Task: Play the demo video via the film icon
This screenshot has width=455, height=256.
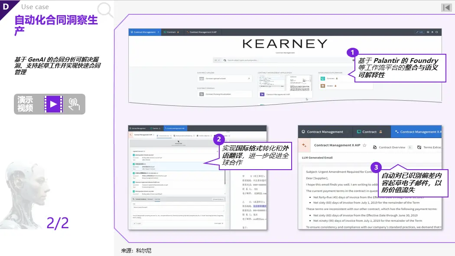Action: click(x=53, y=104)
